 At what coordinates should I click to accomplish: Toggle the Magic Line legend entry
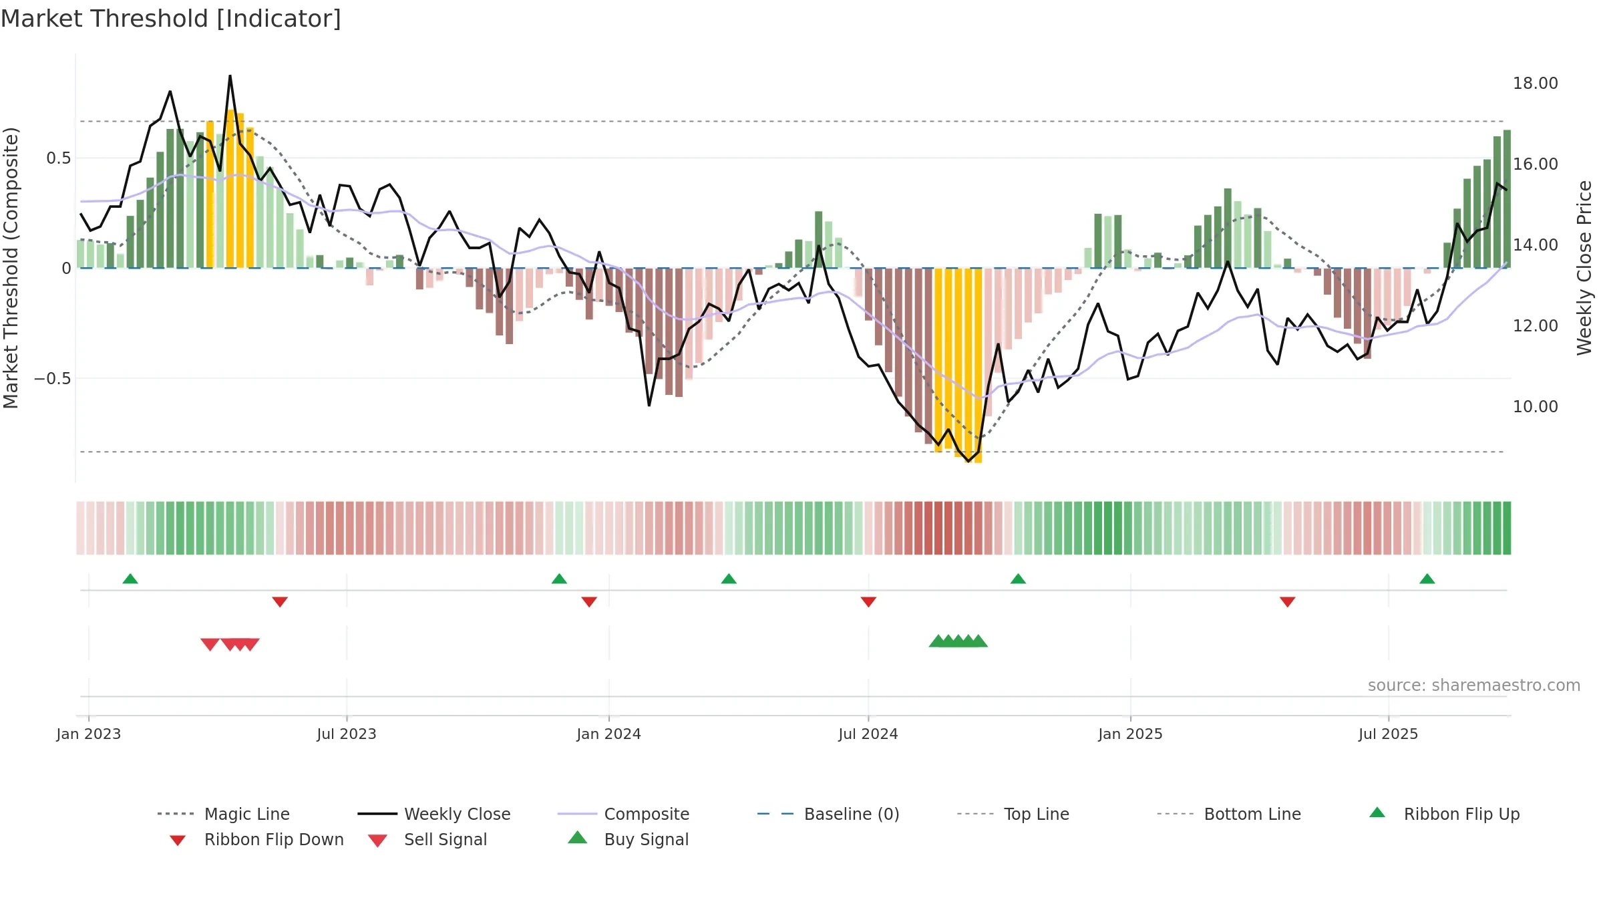click(224, 814)
